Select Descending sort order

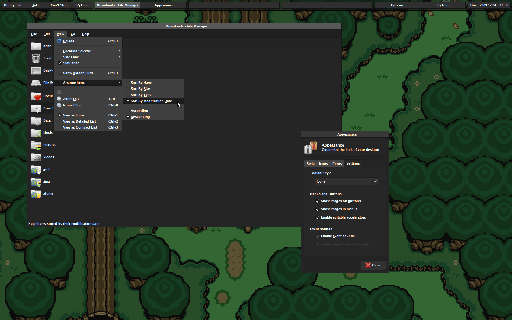point(153,117)
